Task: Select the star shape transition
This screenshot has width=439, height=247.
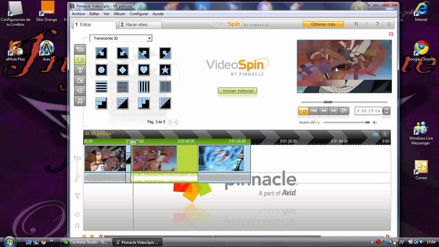Action: [165, 70]
